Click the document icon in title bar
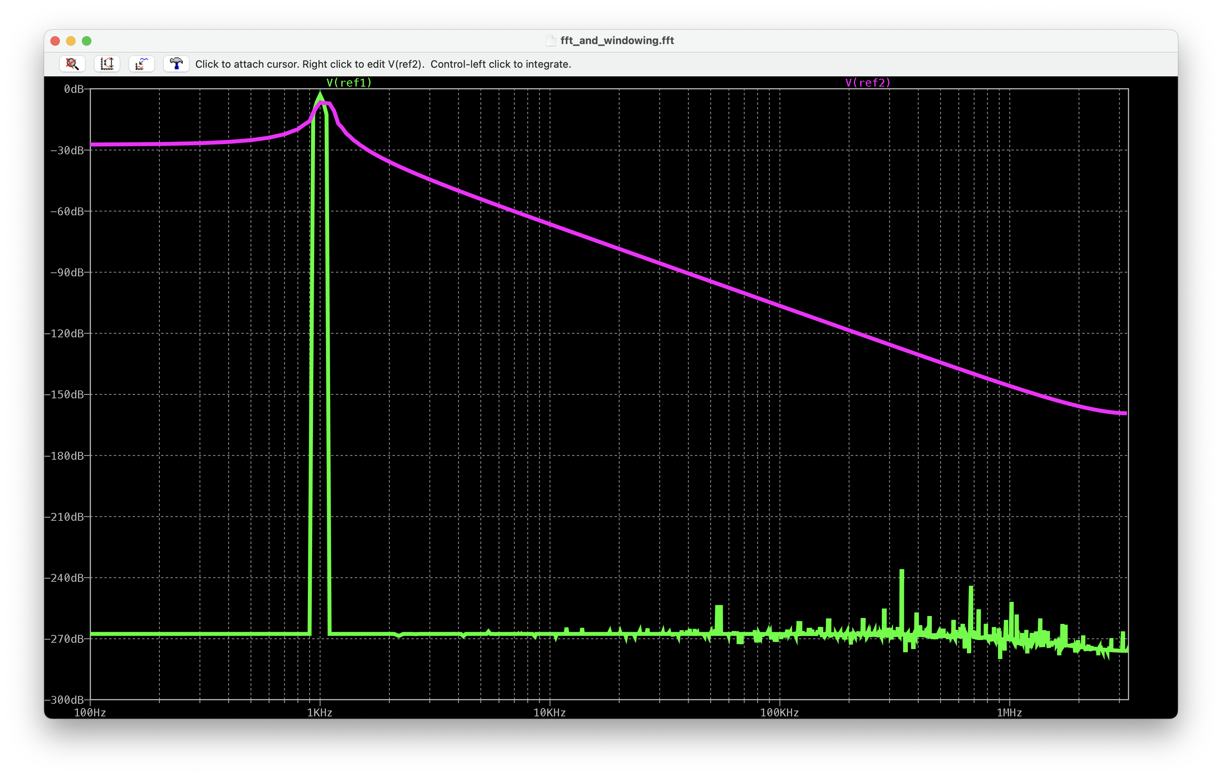The width and height of the screenshot is (1222, 777). coord(551,41)
